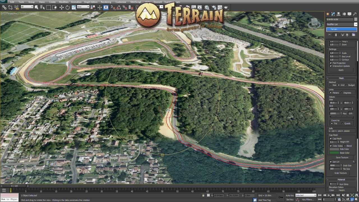Choose the Rectangular Selection Region tool
Viewport: 359px width, 202px height.
point(49,8)
